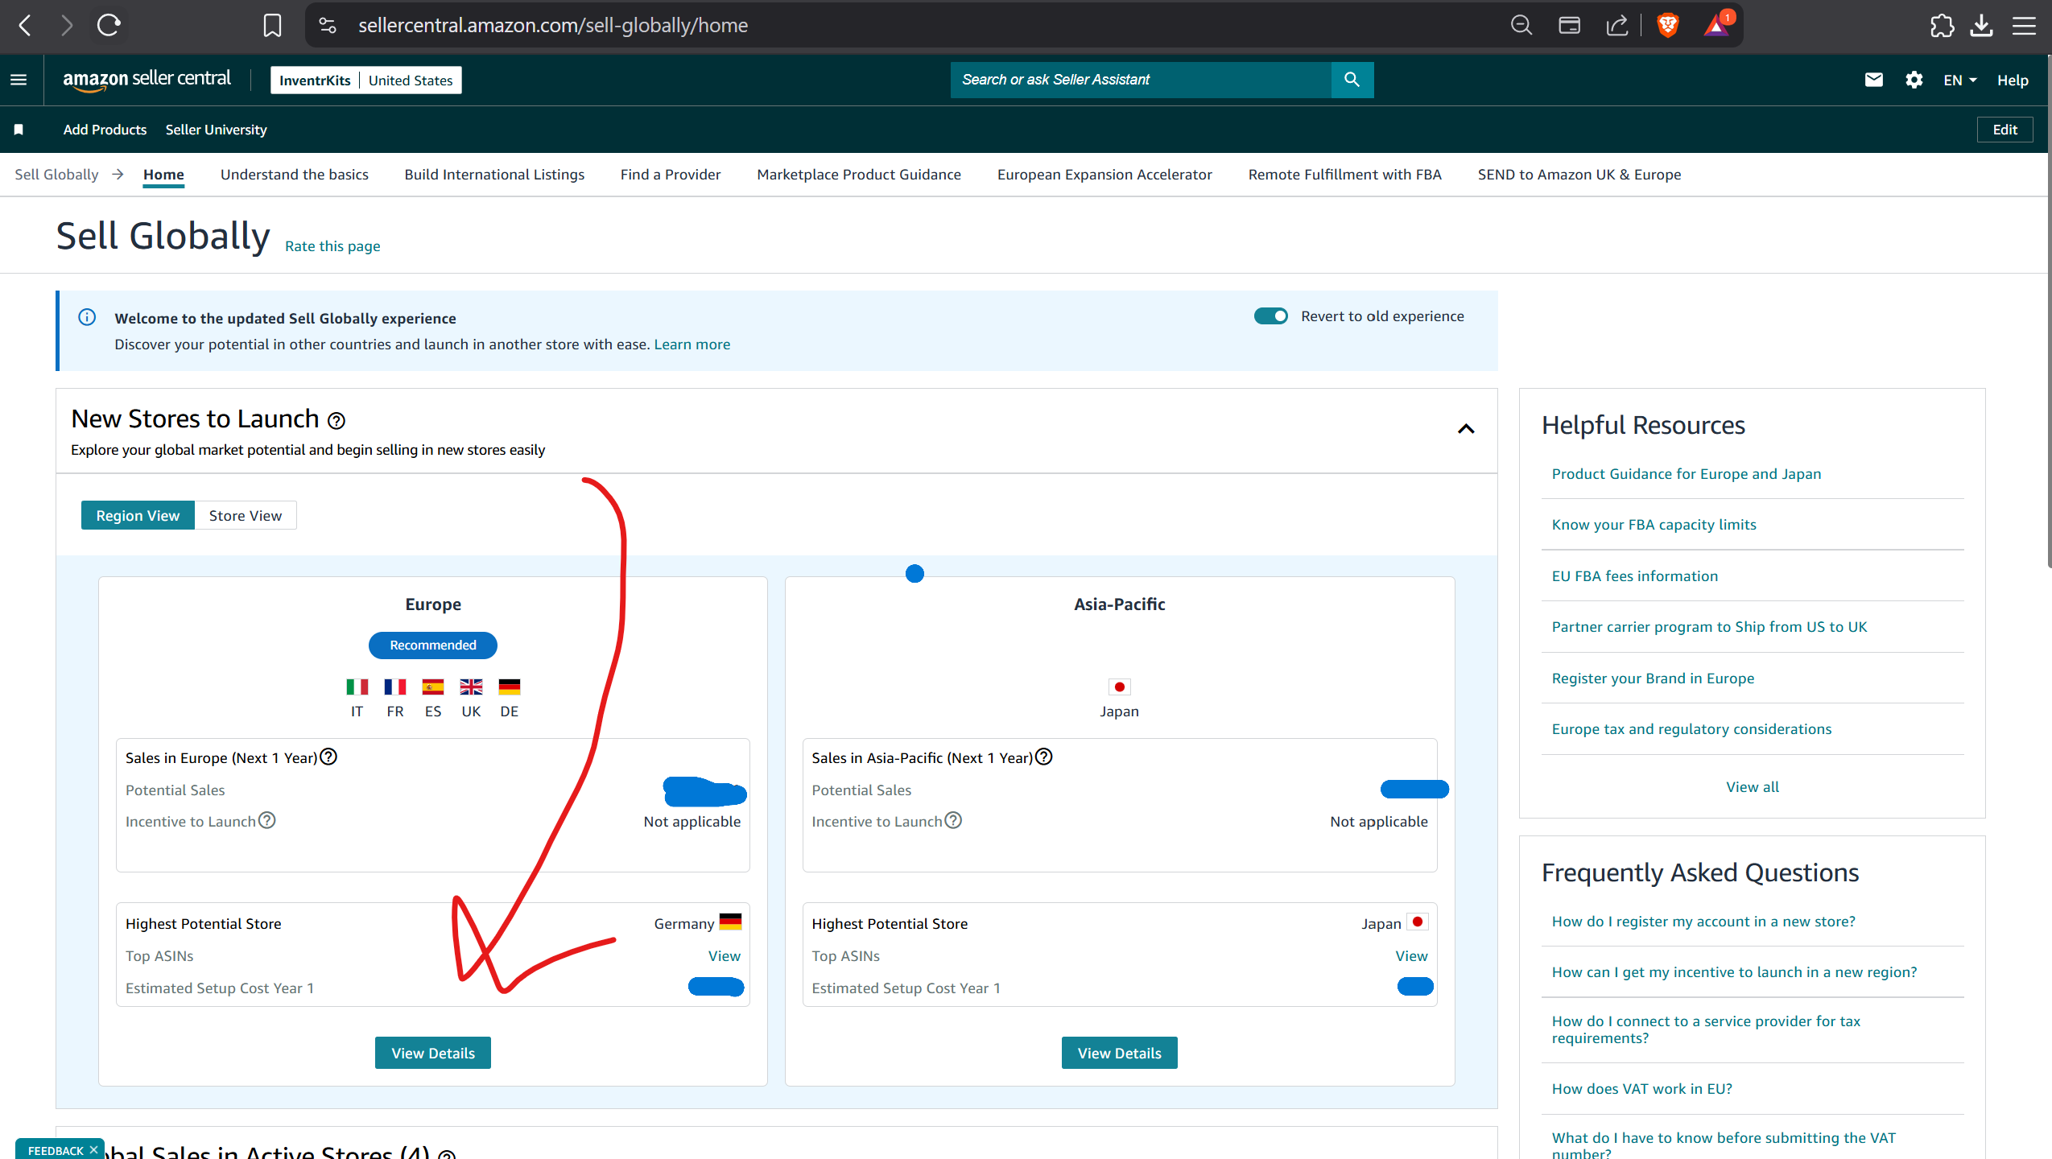Image resolution: width=2052 pixels, height=1159 pixels.
Task: Open Seller University link
Action: click(x=216, y=130)
